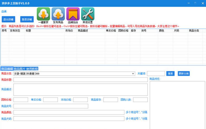This screenshot has width=206, height=129.
Task: Open the 店铺后台 bookmark icon
Action: 73,14
